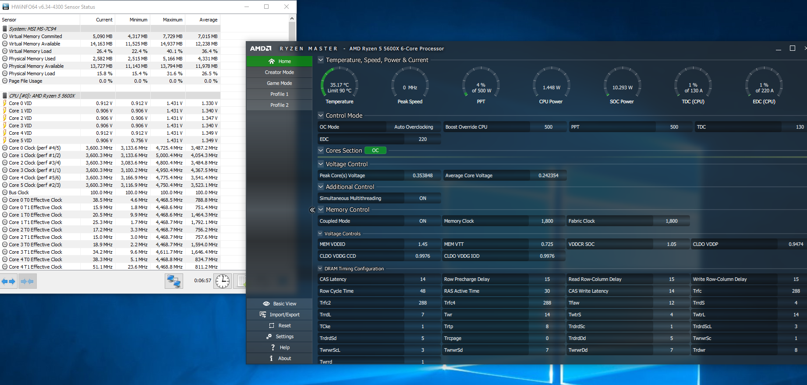The image size is (807, 385).
Task: Click the question mark Help icon
Action: [x=273, y=347]
